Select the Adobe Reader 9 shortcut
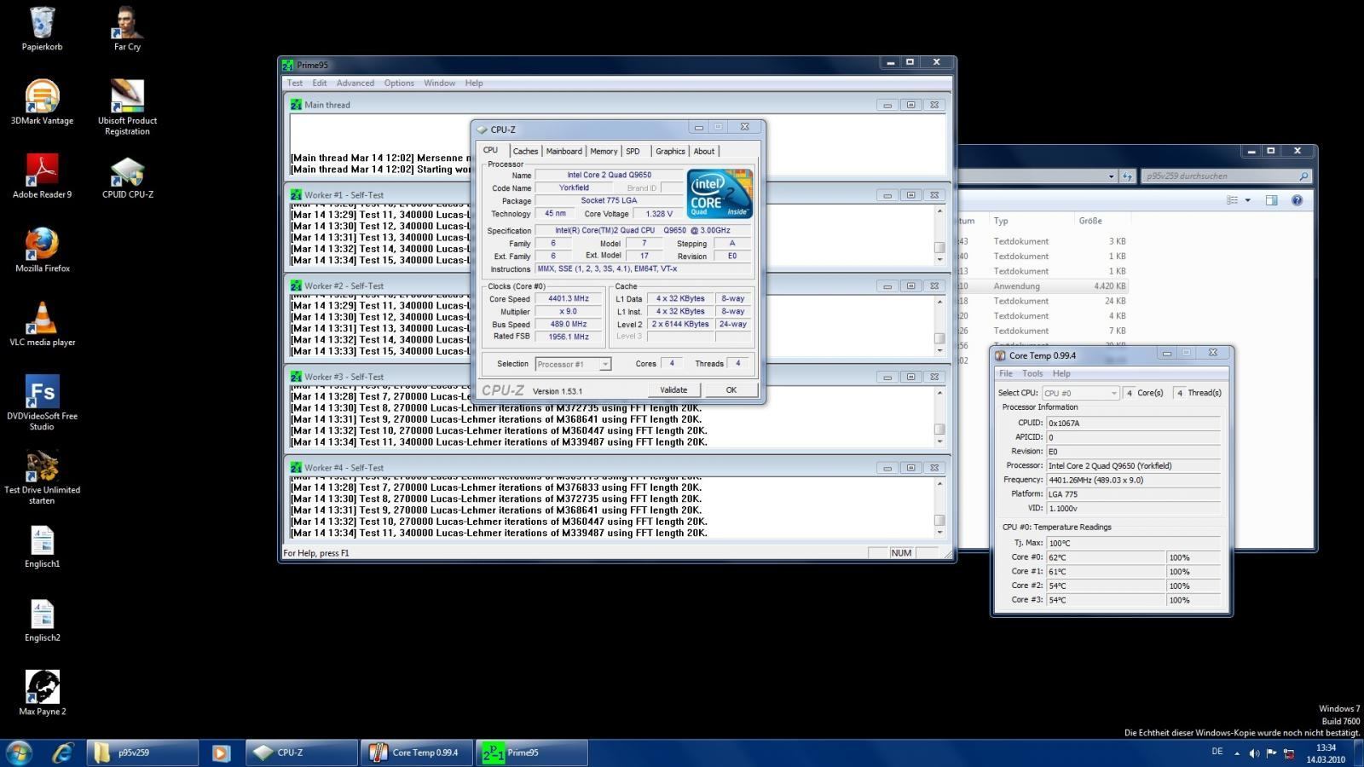Screen dimensions: 1364x767 coord(42,176)
